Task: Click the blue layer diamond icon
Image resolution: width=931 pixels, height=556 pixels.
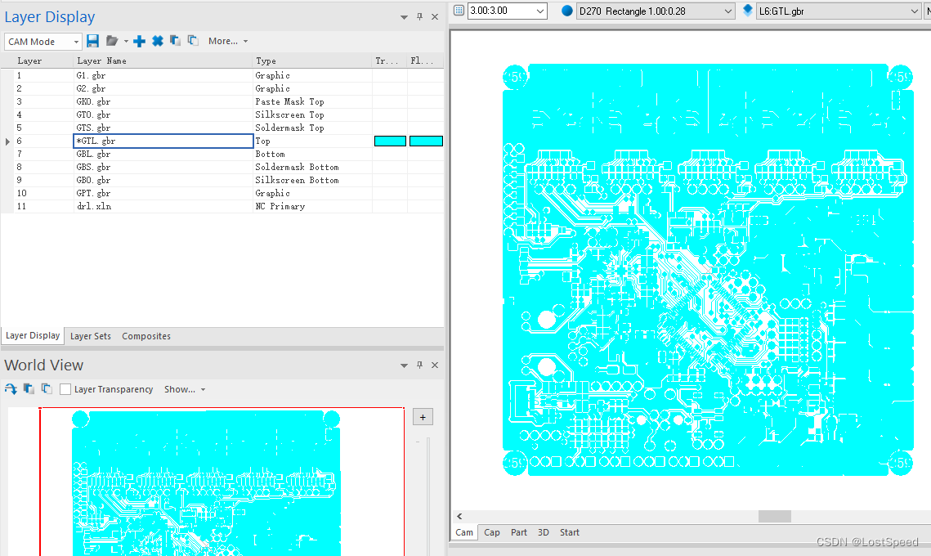Action: [748, 10]
